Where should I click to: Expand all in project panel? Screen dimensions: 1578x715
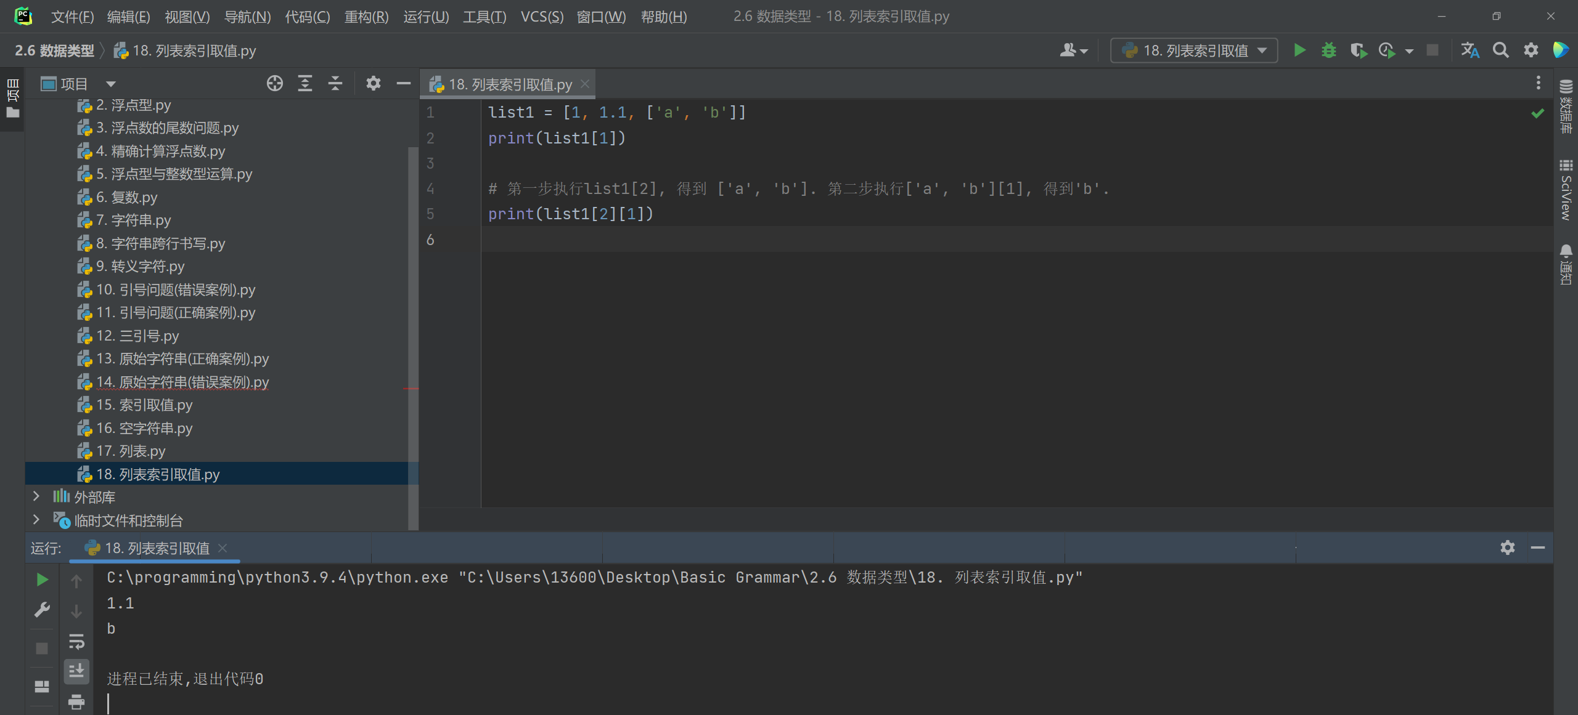[x=305, y=83]
